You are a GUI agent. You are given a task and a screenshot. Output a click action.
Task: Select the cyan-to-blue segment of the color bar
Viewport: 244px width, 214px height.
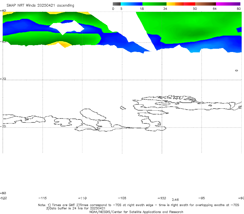coord(132,4)
